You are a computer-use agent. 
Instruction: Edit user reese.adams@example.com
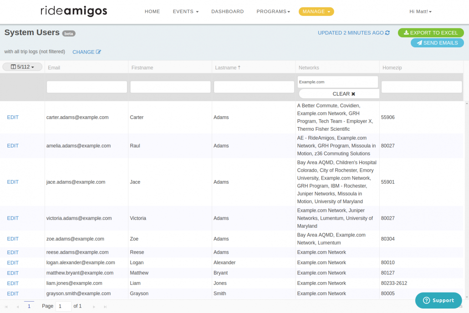(13, 252)
